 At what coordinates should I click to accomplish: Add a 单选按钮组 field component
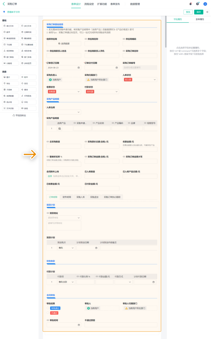click(x=10, y=38)
